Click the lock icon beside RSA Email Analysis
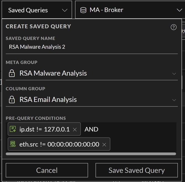Image resolution: width=185 pixels, height=182 pixels. [12, 100]
